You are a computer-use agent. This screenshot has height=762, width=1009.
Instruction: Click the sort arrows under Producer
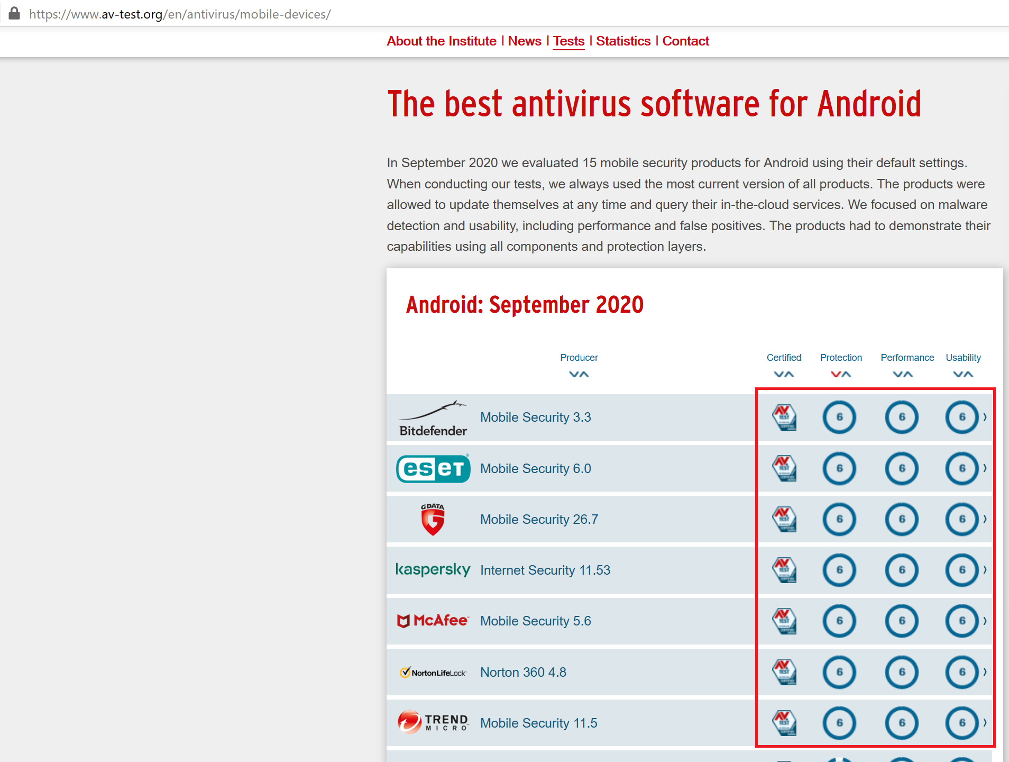click(x=579, y=375)
